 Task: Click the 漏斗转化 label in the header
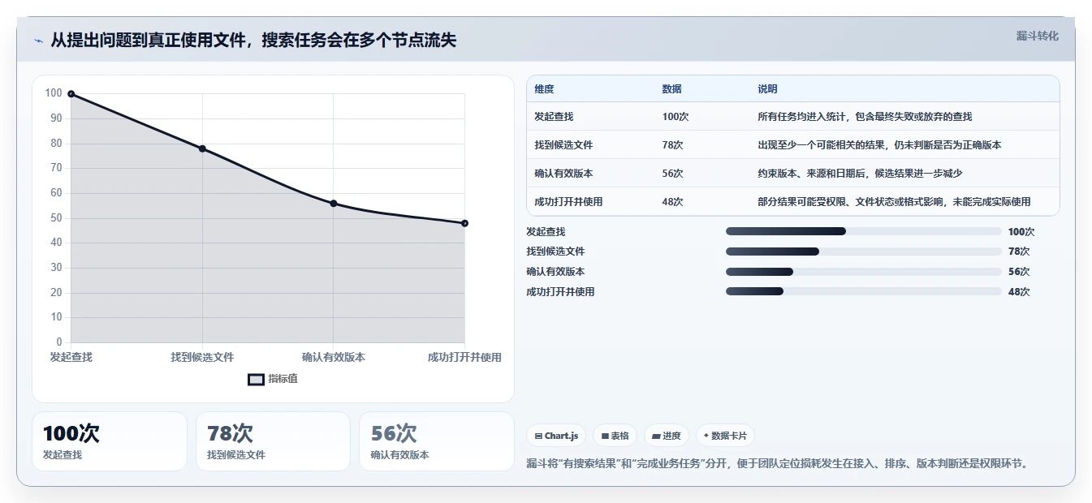(1038, 36)
